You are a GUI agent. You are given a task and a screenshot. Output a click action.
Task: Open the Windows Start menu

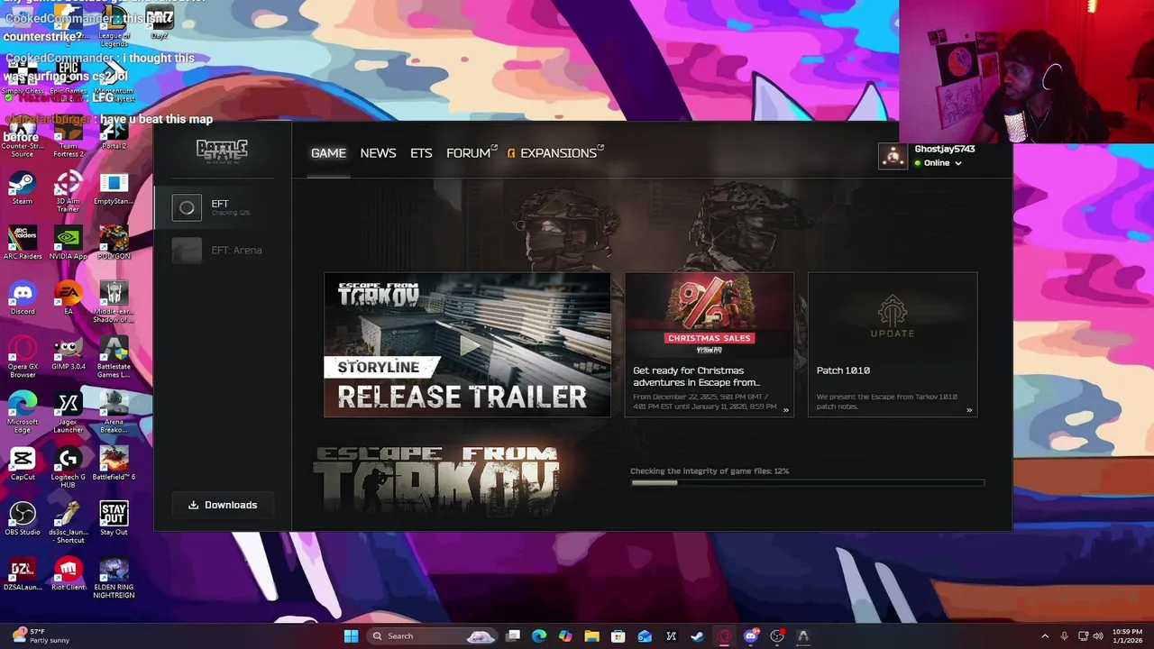(351, 635)
